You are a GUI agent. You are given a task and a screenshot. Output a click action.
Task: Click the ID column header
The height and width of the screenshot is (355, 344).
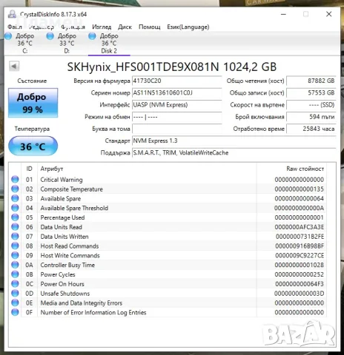point(29,169)
